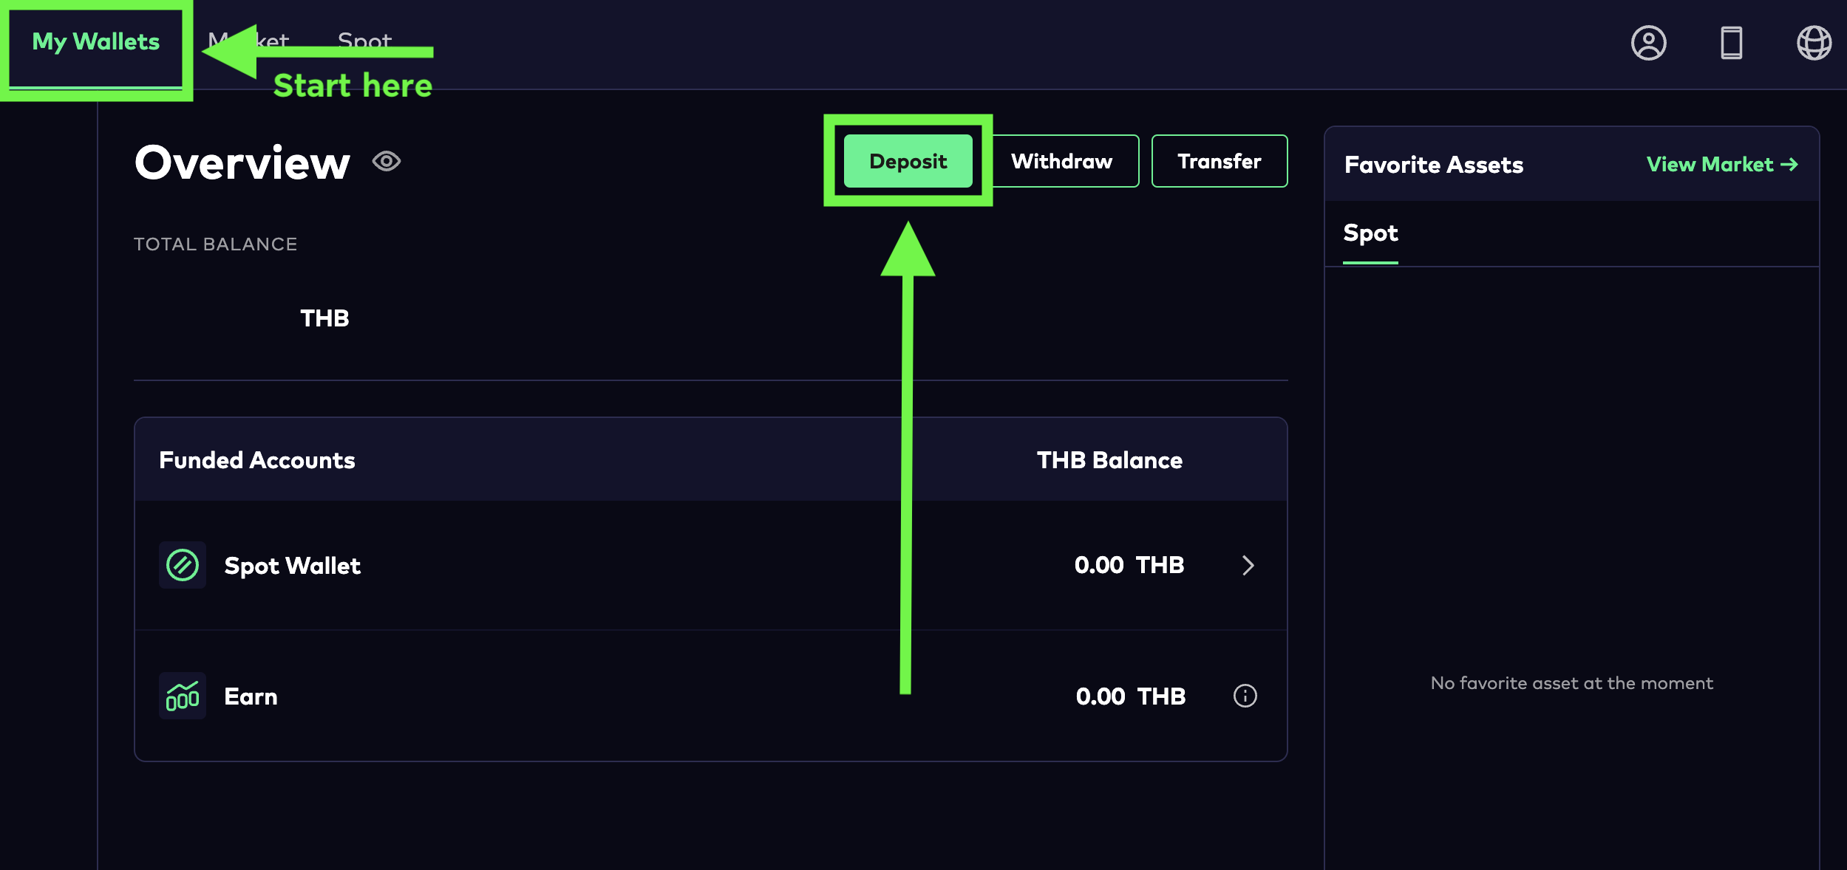Click the View Market arrow icon

click(1789, 164)
